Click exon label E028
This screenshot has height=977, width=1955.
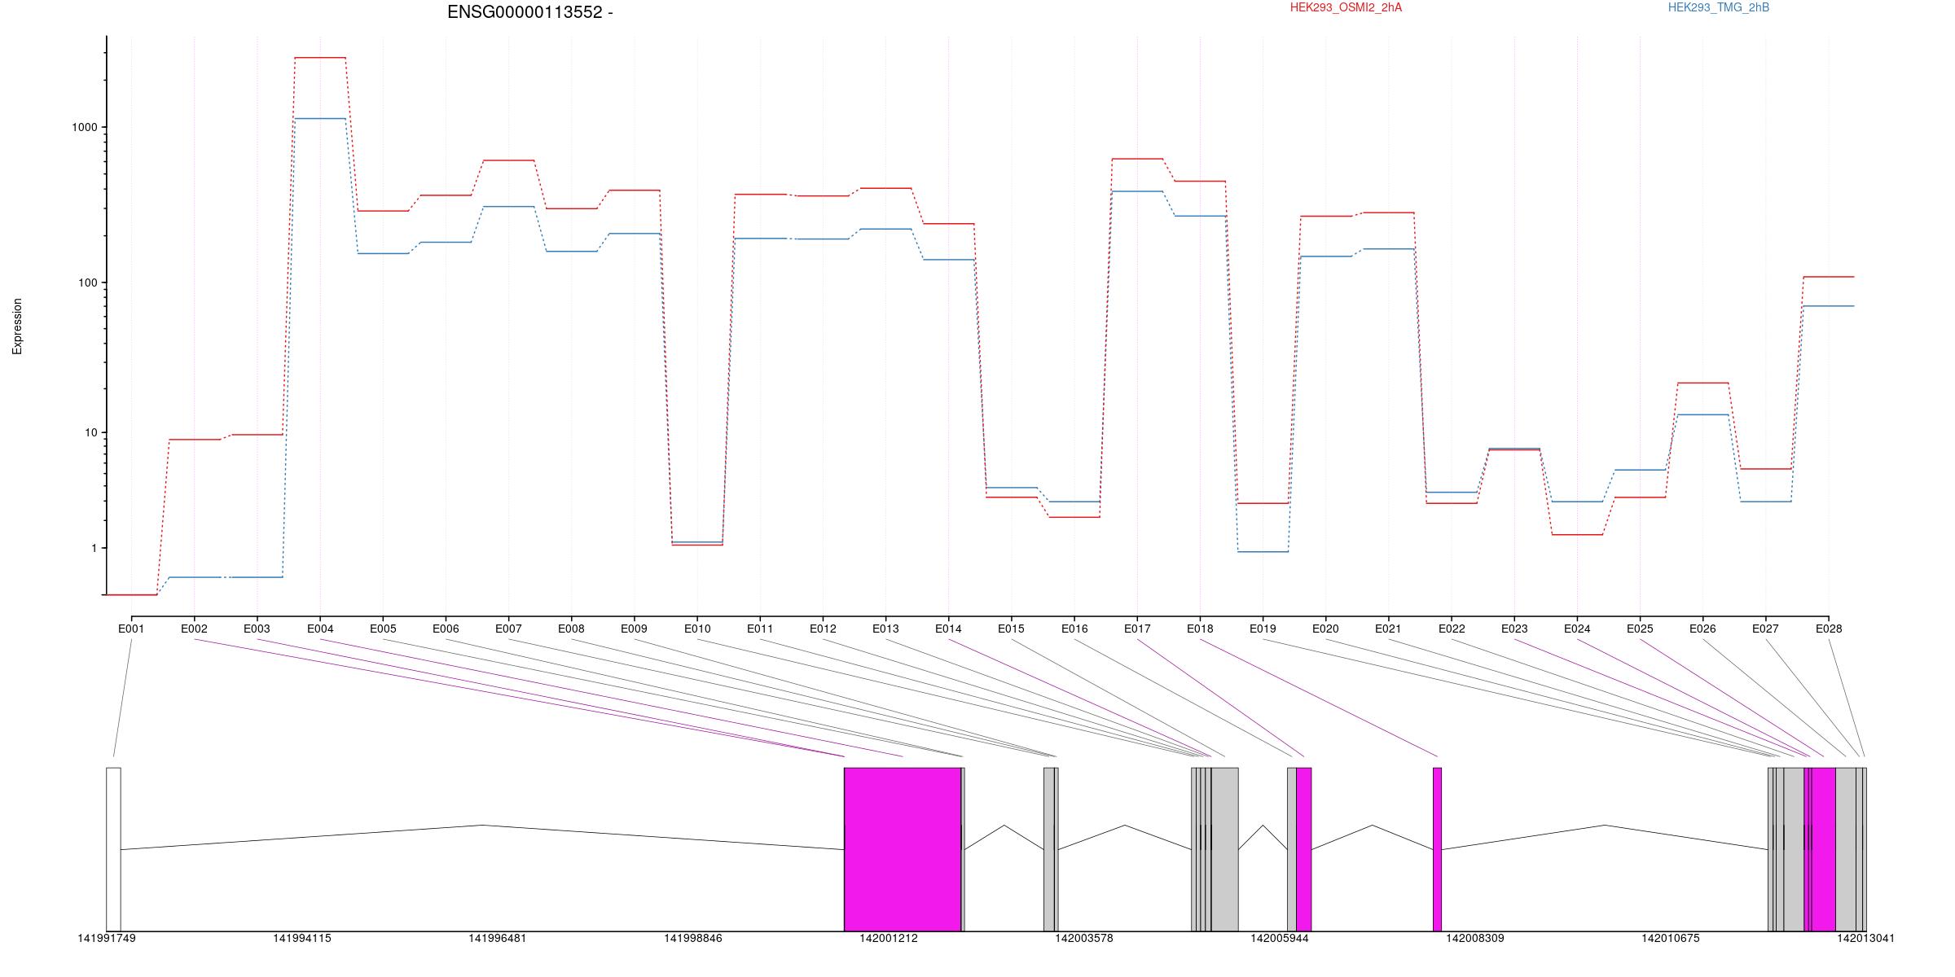[1829, 629]
